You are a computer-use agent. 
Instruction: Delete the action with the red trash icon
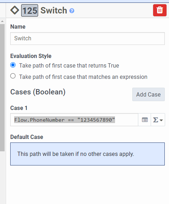pos(160,10)
